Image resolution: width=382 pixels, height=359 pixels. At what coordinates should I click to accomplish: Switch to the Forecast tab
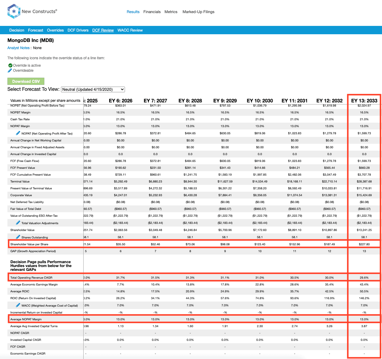tap(35, 30)
